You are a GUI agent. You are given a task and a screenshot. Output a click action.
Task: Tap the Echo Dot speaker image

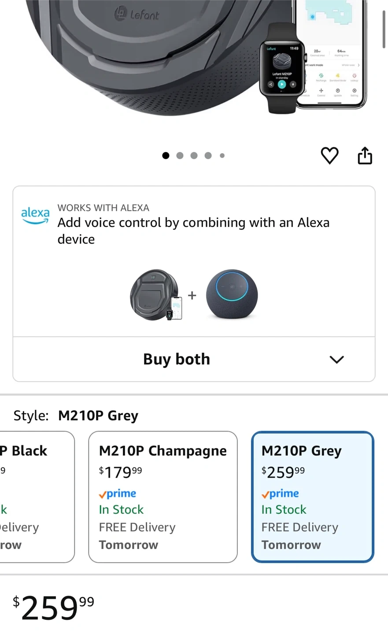pyautogui.click(x=232, y=295)
